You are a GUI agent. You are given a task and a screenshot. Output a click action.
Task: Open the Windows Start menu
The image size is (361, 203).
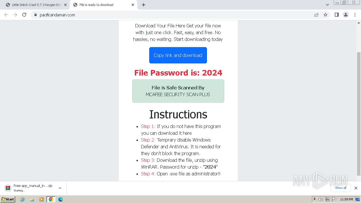pos(8,199)
